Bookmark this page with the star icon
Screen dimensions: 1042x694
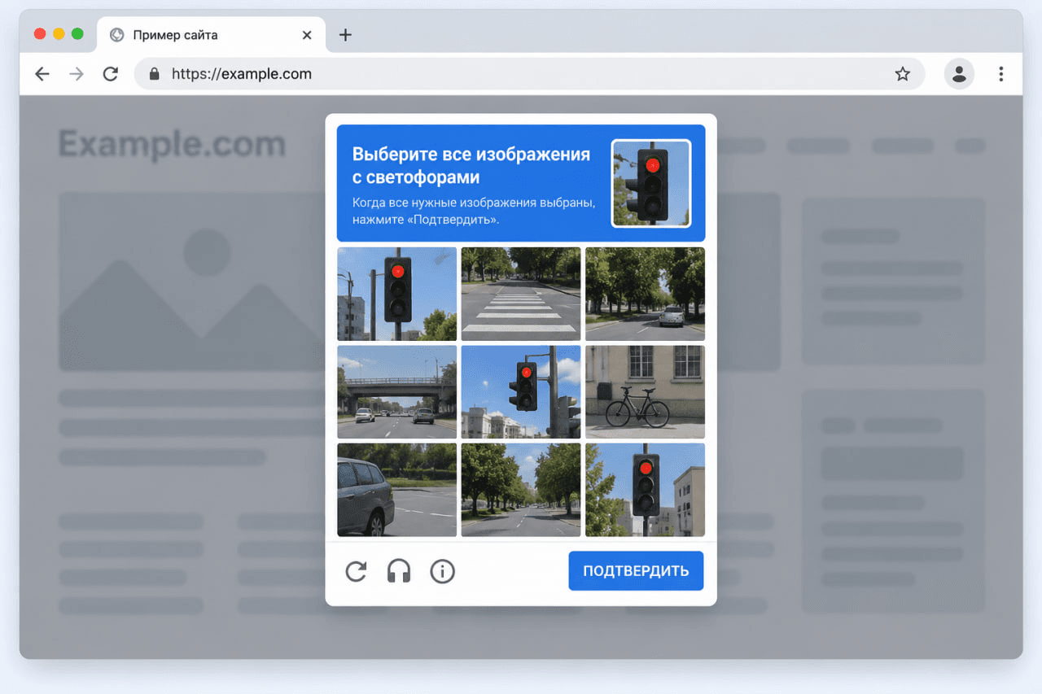coord(902,74)
